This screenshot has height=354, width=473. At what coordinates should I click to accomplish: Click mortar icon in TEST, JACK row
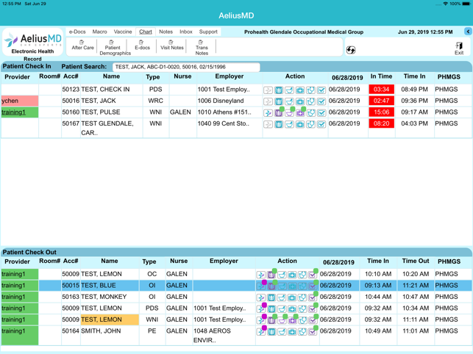tap(289, 101)
